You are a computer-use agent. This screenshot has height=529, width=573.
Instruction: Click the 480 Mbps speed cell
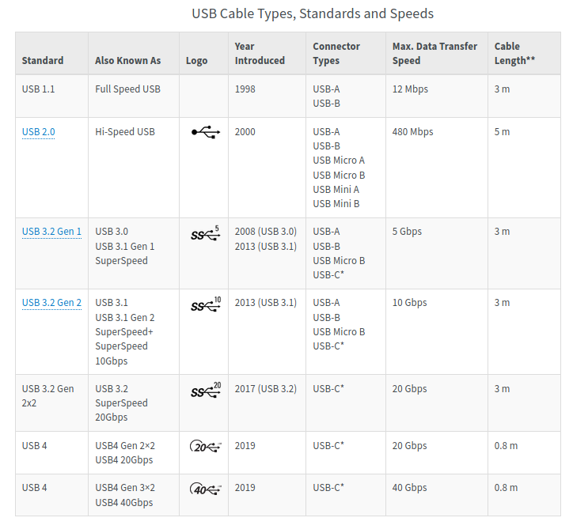tap(412, 132)
